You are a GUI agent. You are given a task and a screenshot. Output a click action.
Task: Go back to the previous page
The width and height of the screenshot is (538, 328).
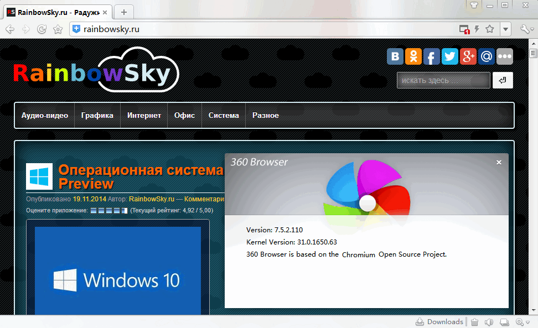[x=10, y=29]
